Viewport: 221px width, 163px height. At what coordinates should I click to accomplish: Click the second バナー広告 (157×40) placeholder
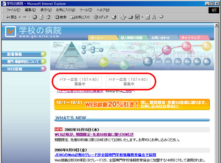tap(128, 81)
